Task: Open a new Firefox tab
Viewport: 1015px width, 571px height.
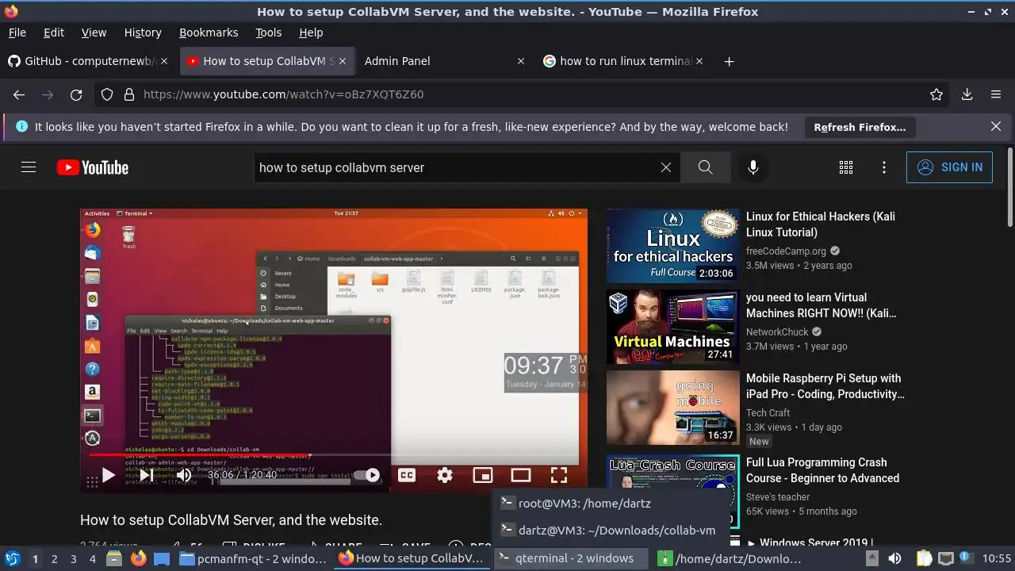Action: [729, 61]
